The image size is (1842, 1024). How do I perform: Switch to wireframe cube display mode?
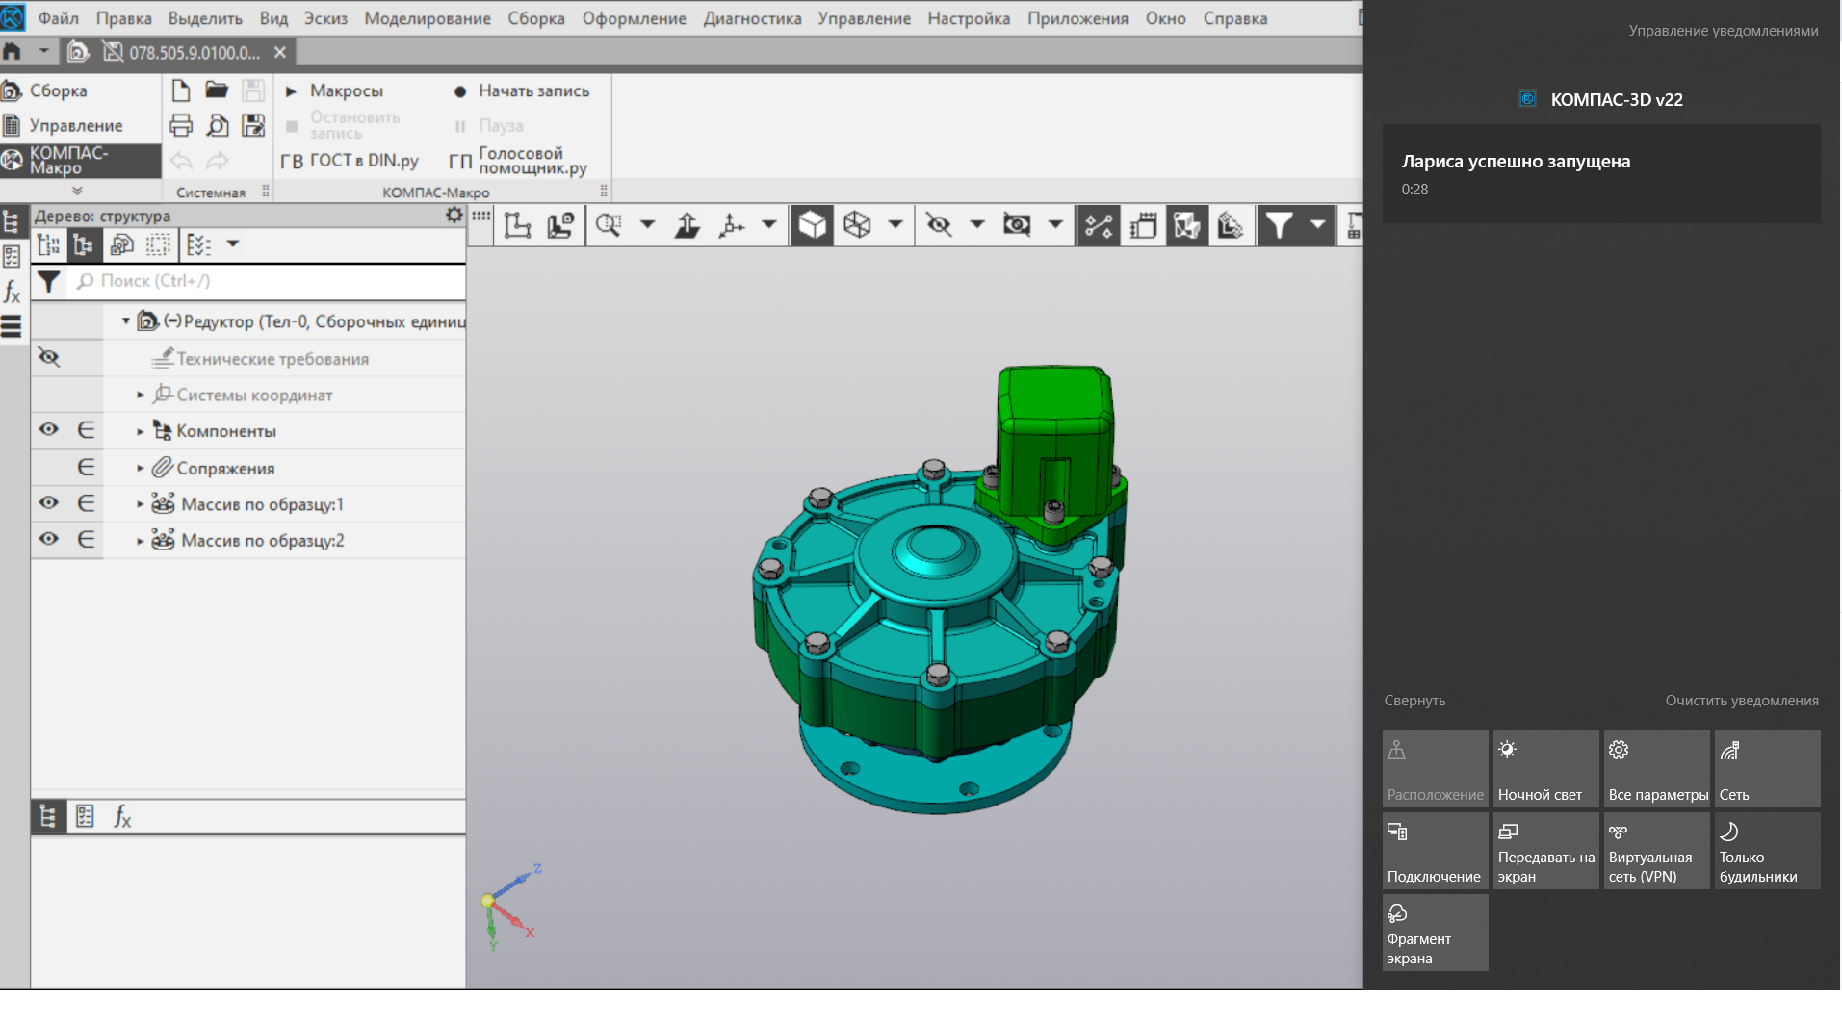(857, 225)
